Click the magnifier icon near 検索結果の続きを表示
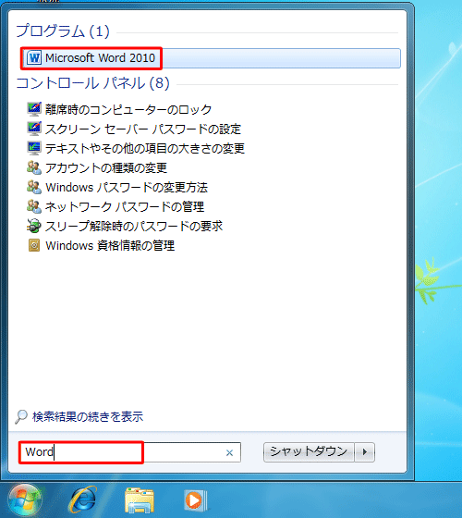Image resolution: width=462 pixels, height=518 pixels. point(21,416)
